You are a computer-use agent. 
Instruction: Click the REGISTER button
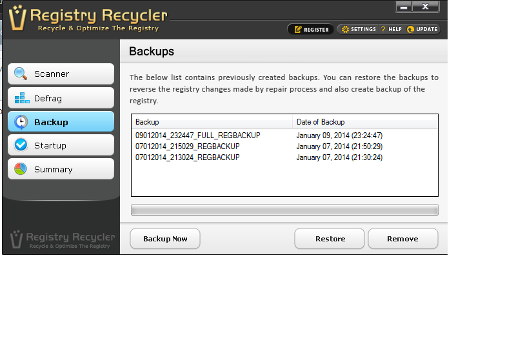click(311, 29)
